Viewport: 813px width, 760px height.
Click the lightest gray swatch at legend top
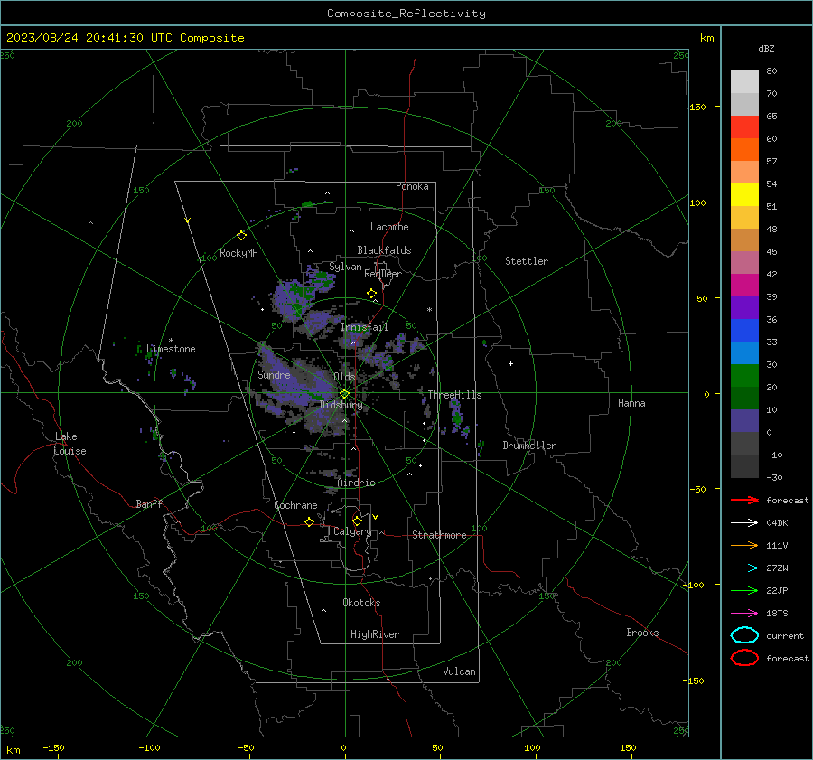tap(744, 82)
